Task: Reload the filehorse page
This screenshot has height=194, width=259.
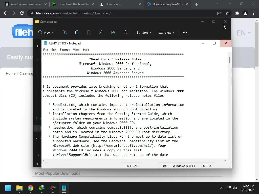Action: [22, 13]
